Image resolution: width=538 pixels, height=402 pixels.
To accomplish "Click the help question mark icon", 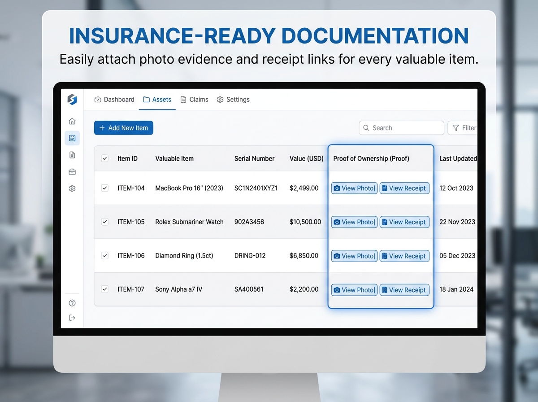I will click(x=72, y=303).
